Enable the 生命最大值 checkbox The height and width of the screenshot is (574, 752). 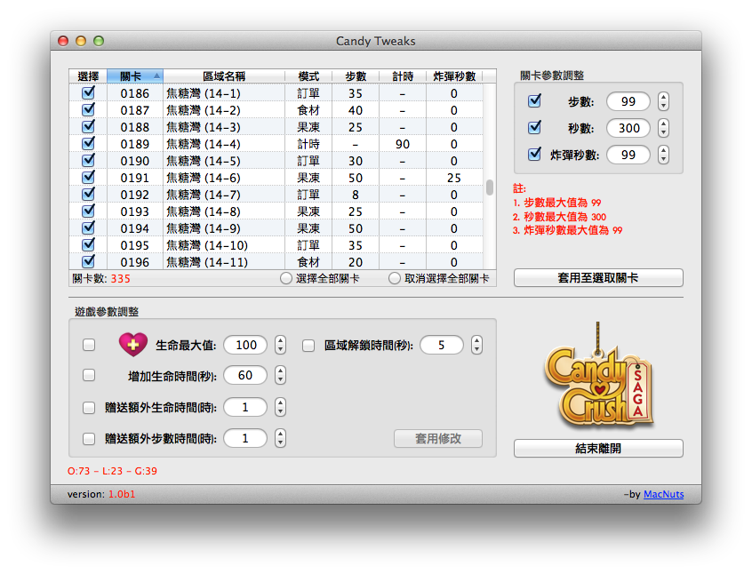coord(88,345)
